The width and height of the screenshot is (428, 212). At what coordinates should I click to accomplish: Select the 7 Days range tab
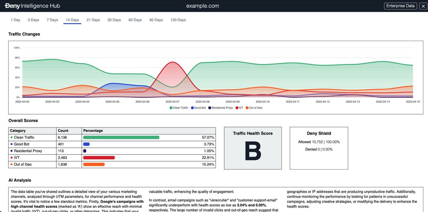point(52,20)
